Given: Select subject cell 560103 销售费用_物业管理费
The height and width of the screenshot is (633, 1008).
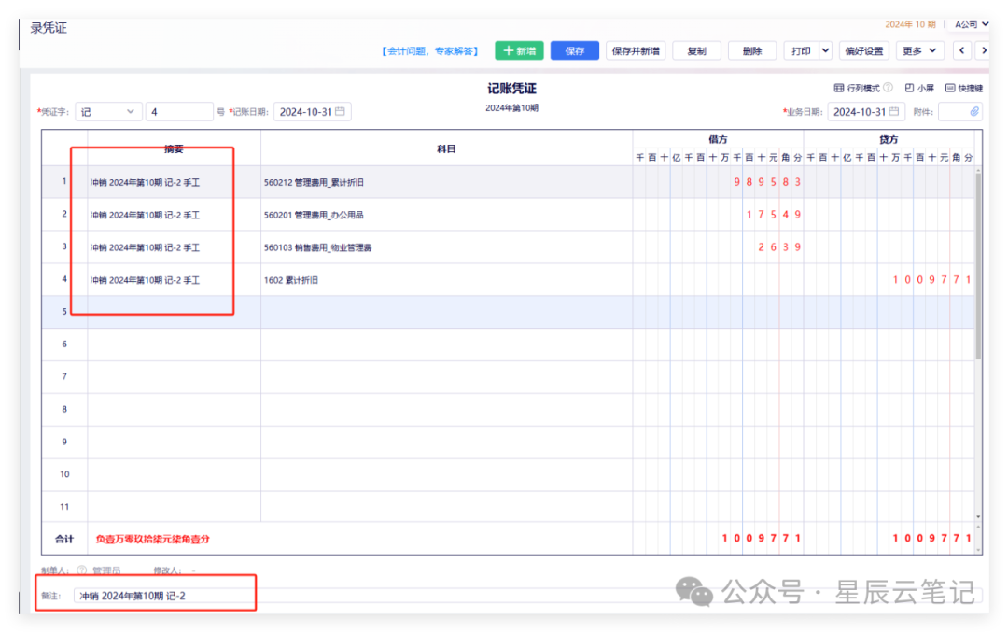Looking at the screenshot, I should coord(446,247).
